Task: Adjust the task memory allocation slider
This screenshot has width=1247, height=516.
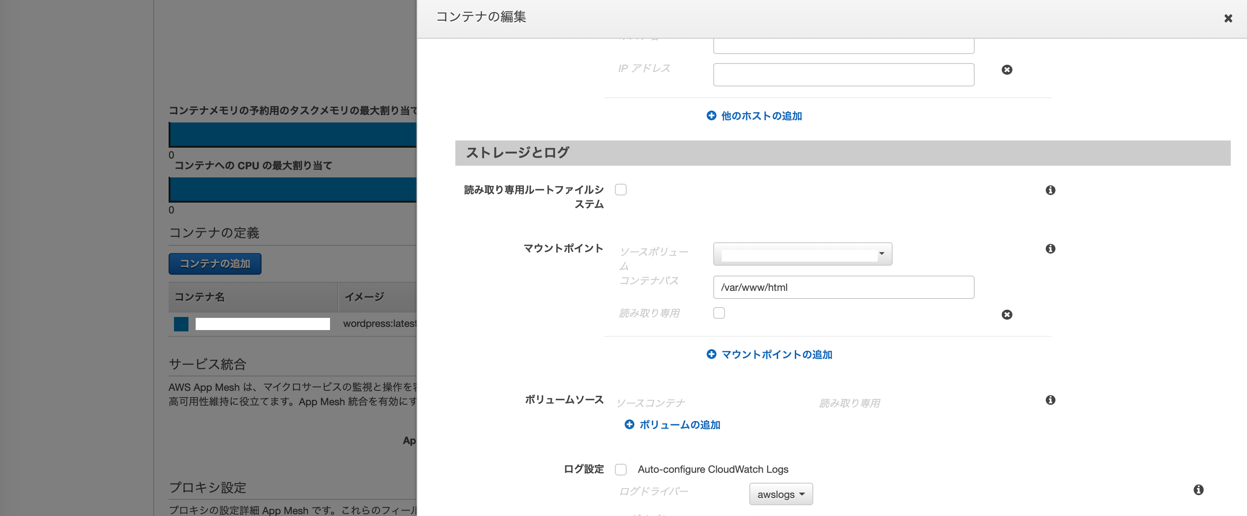Action: point(290,135)
